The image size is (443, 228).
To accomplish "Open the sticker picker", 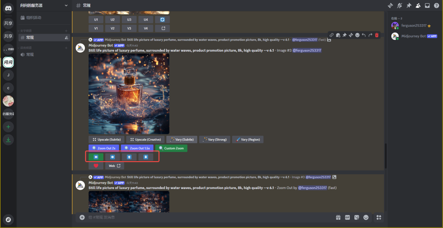I will coord(357,217).
